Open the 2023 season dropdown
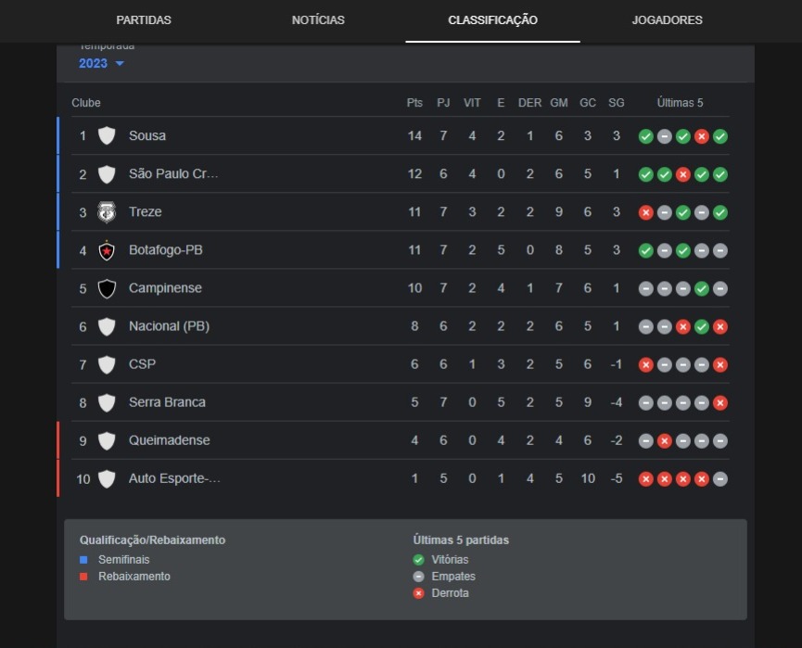This screenshot has height=648, width=802. pyautogui.click(x=101, y=63)
